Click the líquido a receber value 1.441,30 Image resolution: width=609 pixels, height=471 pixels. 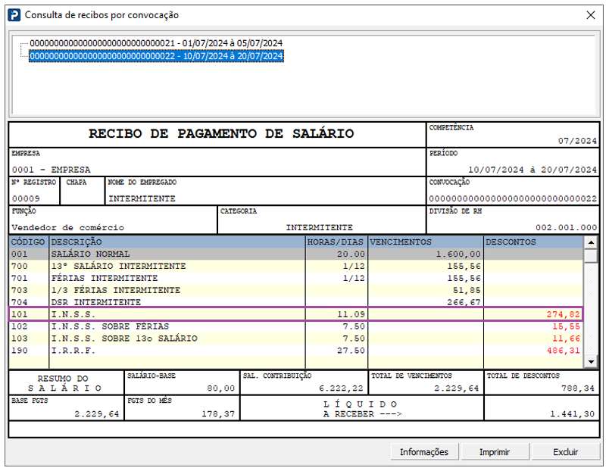point(572,414)
